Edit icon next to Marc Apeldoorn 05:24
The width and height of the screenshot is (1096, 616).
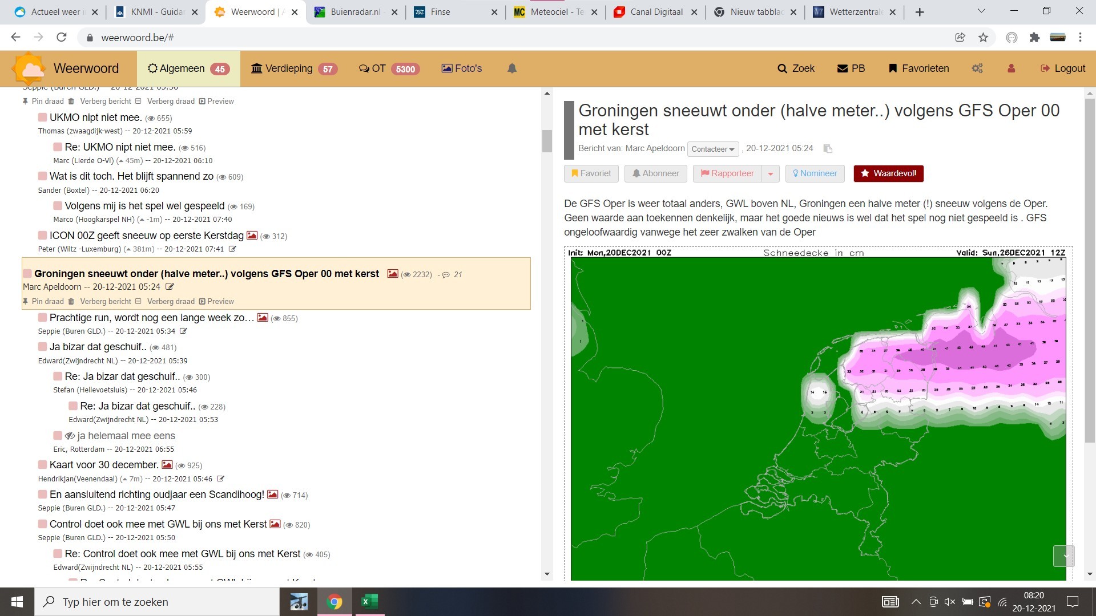coord(170,287)
